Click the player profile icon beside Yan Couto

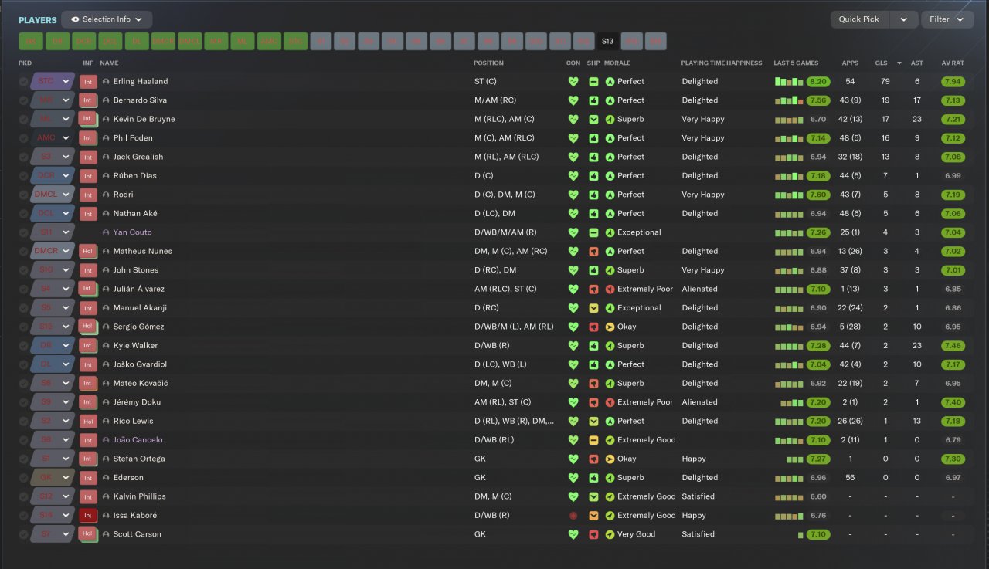106,232
